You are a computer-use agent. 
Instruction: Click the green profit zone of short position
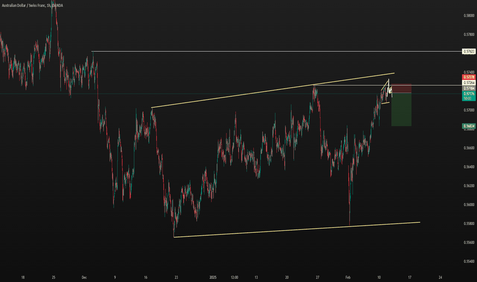pyautogui.click(x=401, y=109)
